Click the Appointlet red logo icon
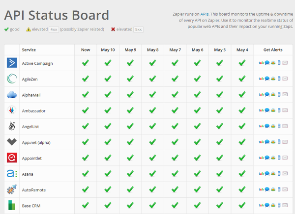 coord(12,158)
